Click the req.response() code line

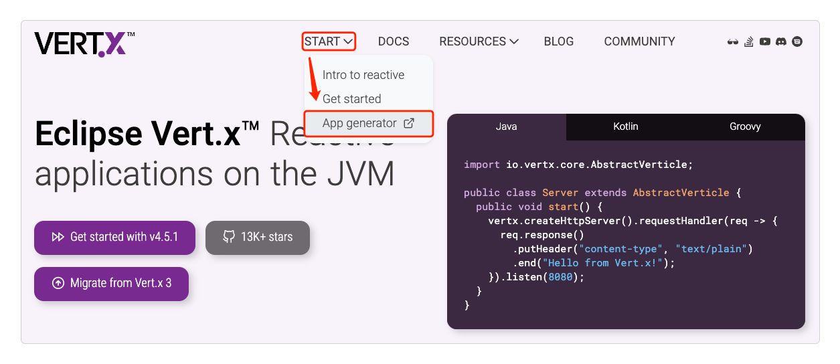pyautogui.click(x=542, y=235)
